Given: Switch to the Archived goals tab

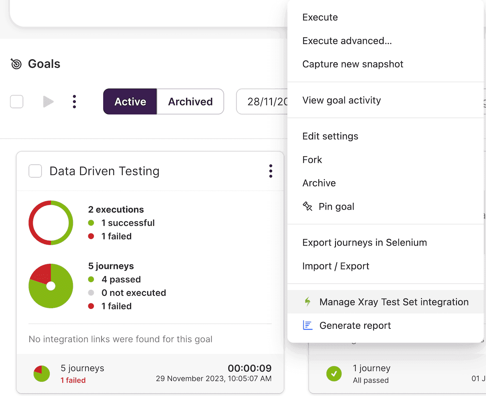Looking at the screenshot, I should 190,102.
